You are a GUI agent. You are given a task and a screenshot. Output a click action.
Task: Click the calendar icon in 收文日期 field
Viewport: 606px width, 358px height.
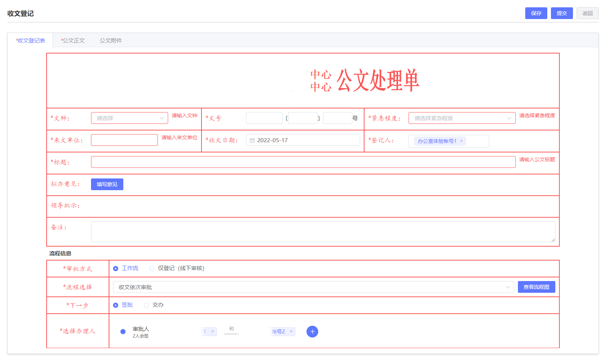252,140
